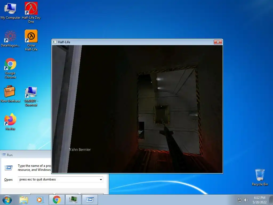The width and height of the screenshot is (273, 205).
Task: Switch to Chrome in the taskbar
Action: click(x=57, y=200)
